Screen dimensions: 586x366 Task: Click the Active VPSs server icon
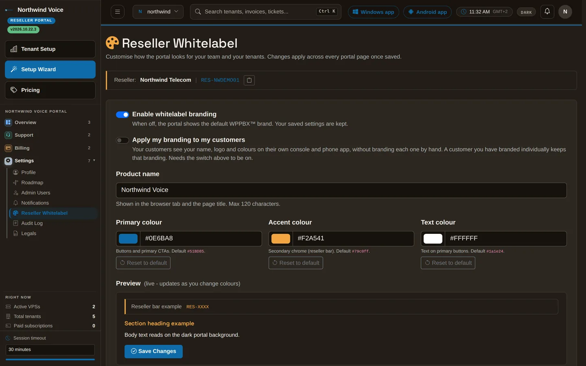point(8,307)
